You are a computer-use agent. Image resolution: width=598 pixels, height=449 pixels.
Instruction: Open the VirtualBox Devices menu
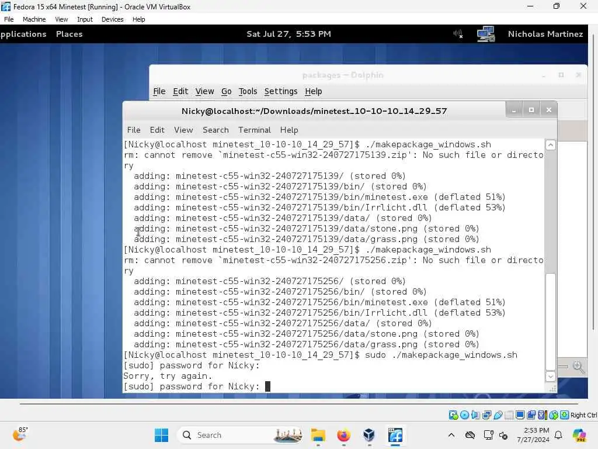tap(113, 19)
